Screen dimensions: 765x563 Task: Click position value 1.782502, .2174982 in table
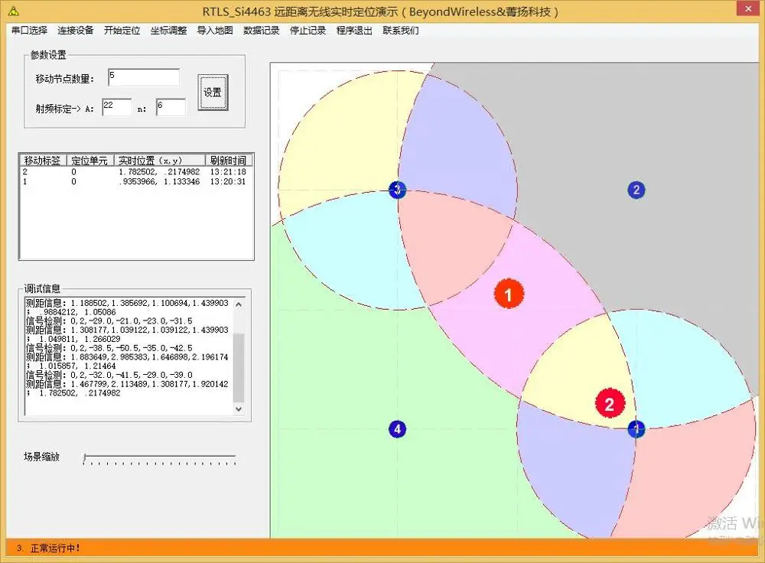[160, 171]
